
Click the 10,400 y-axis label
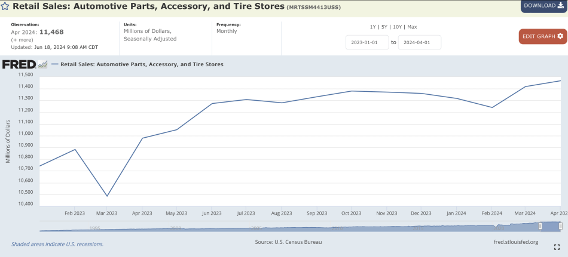25,204
